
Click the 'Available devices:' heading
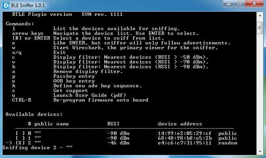34,114
